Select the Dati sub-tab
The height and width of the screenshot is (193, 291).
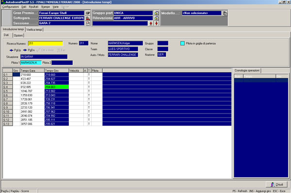click(6, 35)
